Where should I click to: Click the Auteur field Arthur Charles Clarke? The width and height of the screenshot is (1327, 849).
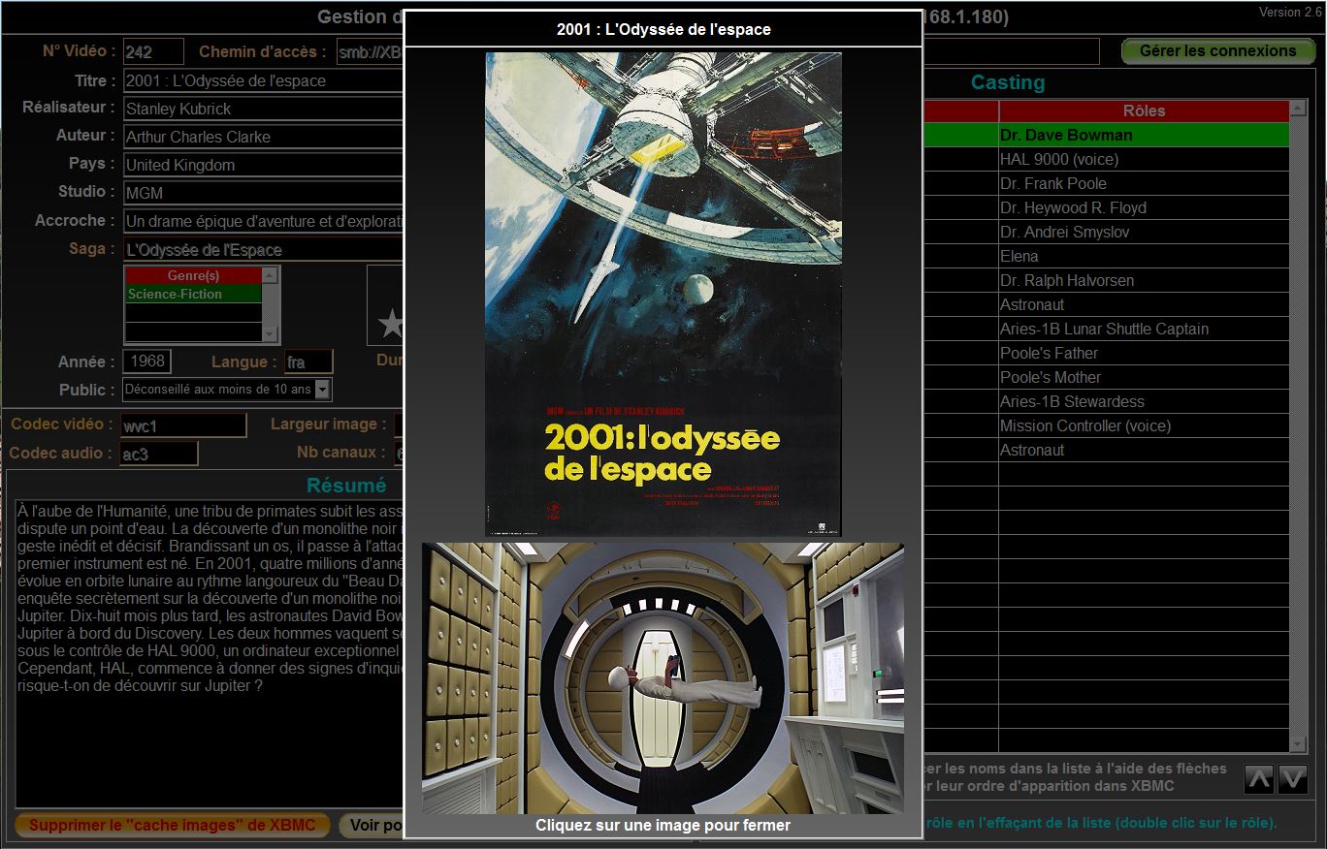tap(263, 137)
